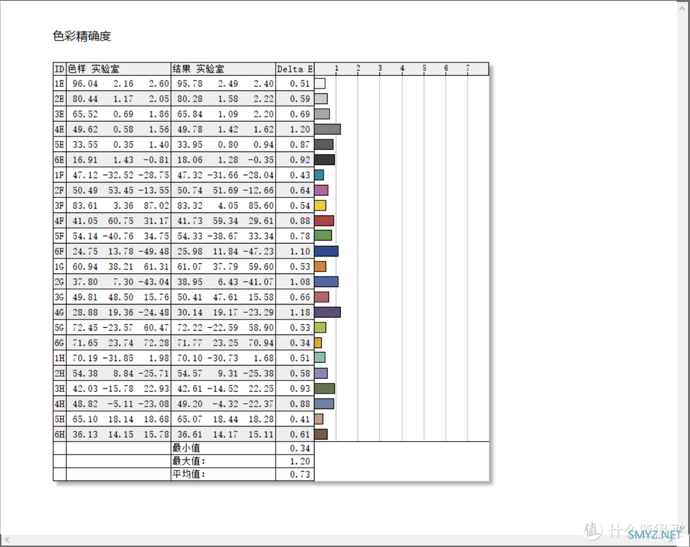Click the red bar for row 4F

click(x=325, y=221)
